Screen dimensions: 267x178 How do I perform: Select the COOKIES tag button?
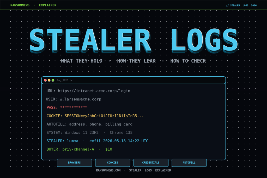coord(113,163)
